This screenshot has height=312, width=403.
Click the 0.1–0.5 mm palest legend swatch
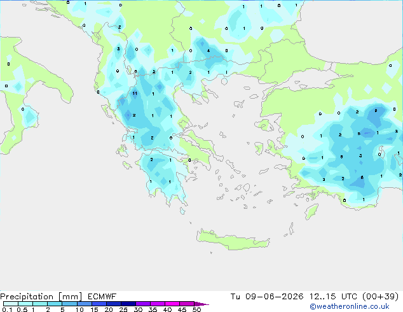(x=11, y=304)
